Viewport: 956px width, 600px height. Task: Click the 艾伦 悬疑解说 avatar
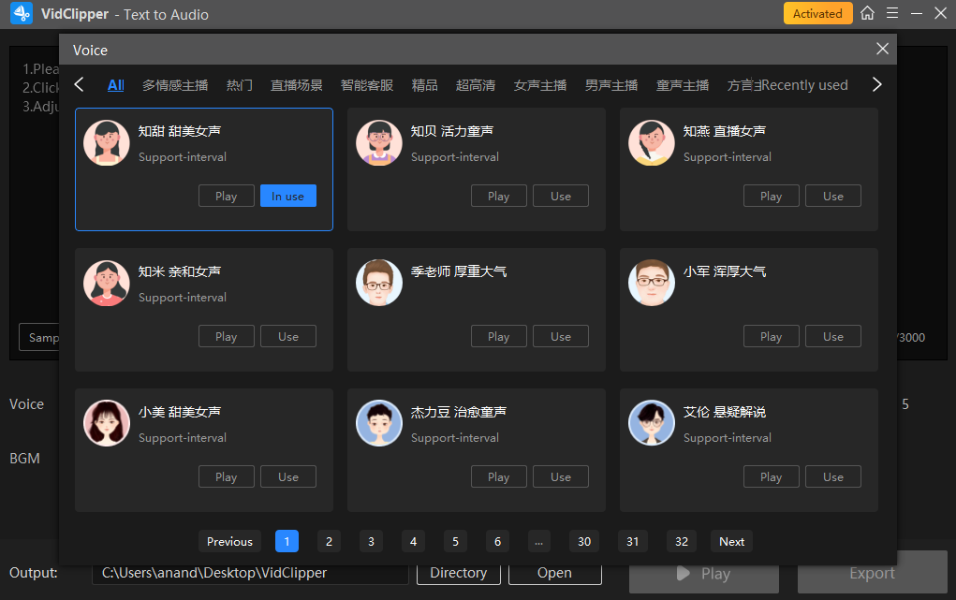652,423
